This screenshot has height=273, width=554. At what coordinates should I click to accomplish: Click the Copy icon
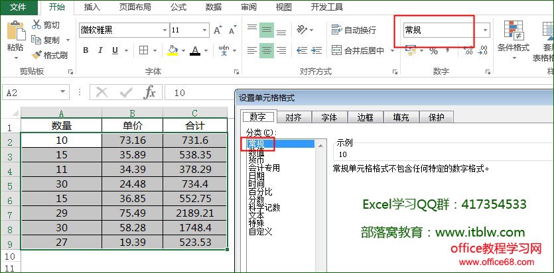pyautogui.click(x=36, y=40)
